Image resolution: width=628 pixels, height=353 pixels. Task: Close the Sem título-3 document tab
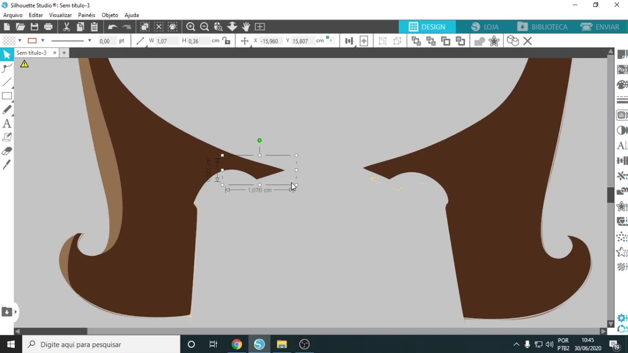click(x=54, y=53)
